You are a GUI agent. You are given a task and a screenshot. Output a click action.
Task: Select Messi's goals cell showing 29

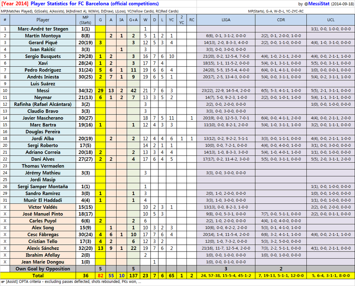pos(100,91)
